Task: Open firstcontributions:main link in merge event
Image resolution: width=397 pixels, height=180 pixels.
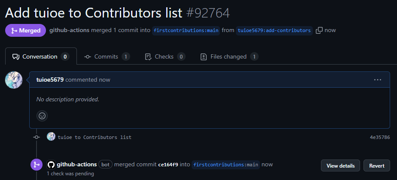Action: pyautogui.click(x=226, y=165)
